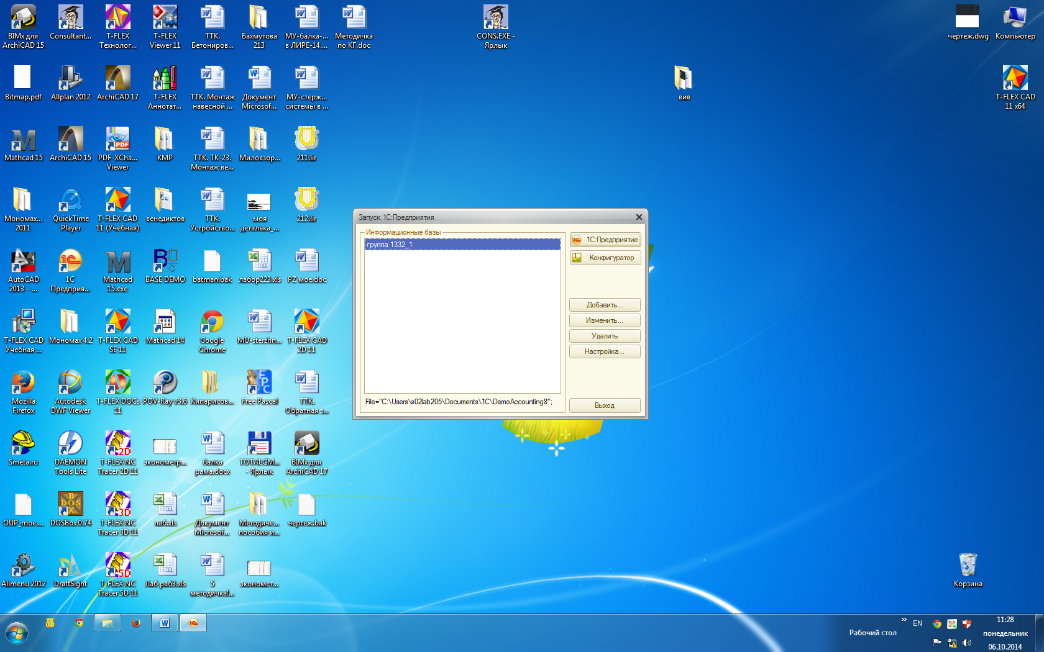
Task: Select Free Pascal desktop icon
Action: [259, 388]
